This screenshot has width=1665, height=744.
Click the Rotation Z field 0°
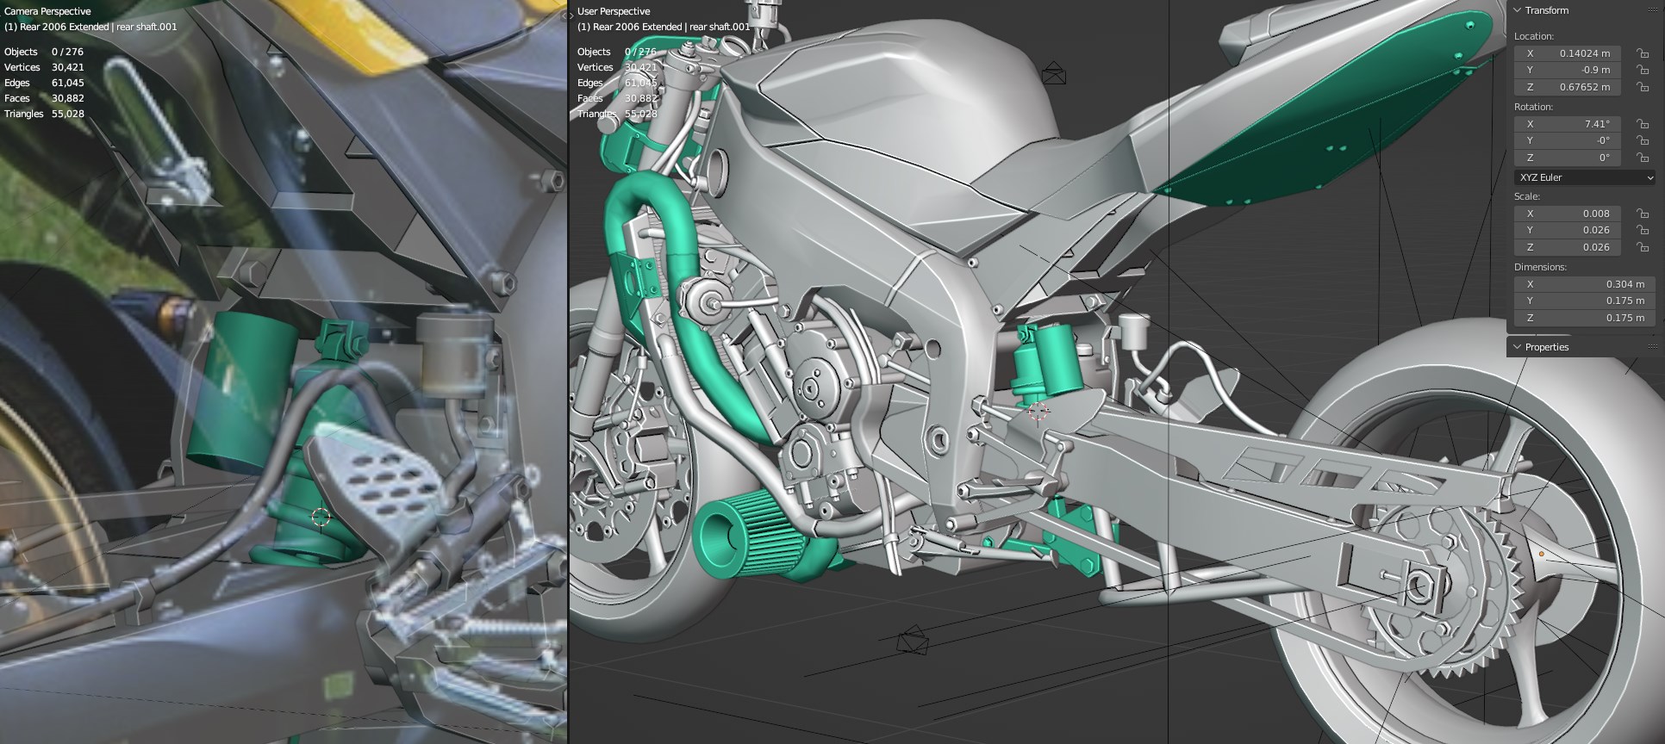1568,158
